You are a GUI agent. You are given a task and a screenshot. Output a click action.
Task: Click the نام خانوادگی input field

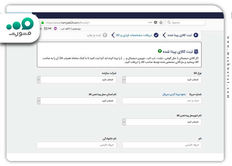[77, 145]
